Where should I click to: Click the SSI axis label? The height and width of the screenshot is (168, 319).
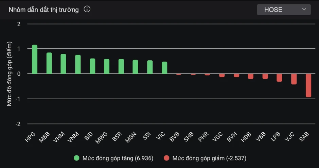147,136
